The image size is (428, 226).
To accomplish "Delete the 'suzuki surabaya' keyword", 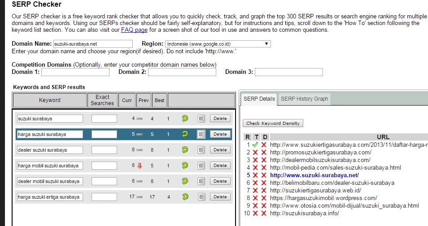I will 220,119.
